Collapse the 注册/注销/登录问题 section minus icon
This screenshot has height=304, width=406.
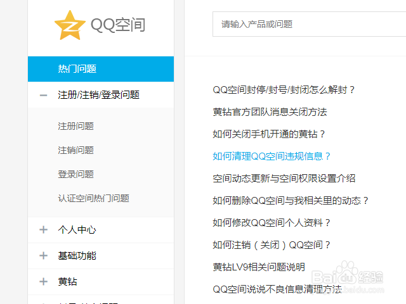[x=44, y=95]
